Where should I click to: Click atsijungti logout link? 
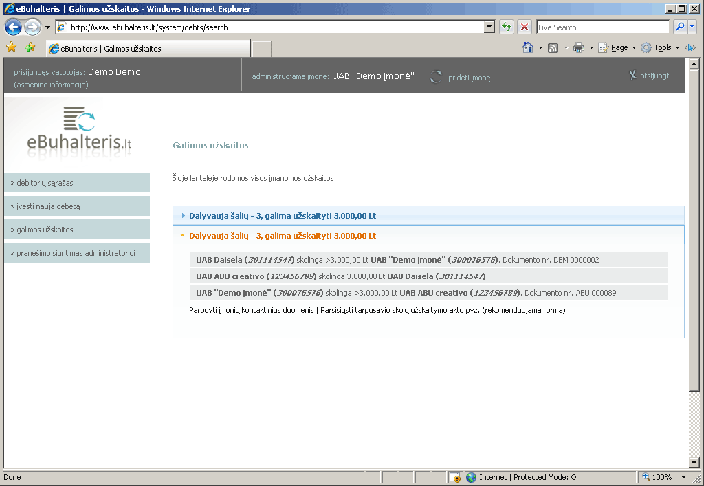655,76
